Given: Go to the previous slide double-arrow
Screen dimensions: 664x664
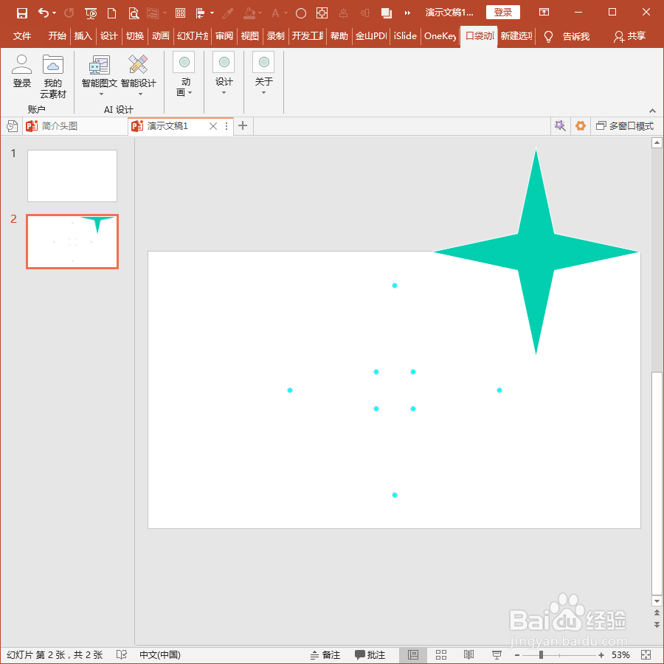Looking at the screenshot, I should 657,613.
